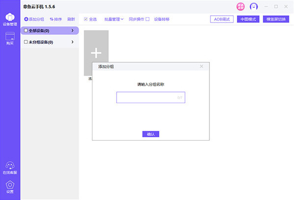Click 横竖屏切换 orientation switch button

click(x=276, y=19)
